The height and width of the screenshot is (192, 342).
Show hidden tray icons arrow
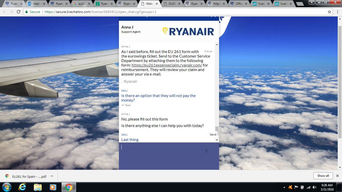pyautogui.click(x=284, y=187)
